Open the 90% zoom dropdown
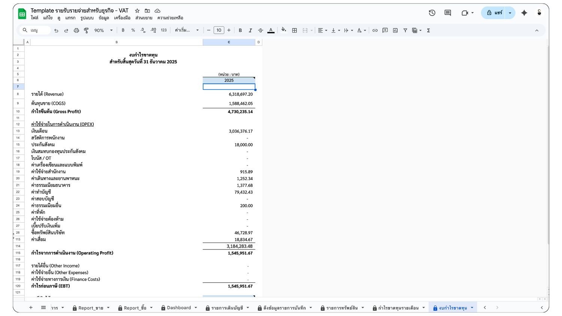This screenshot has height=316, width=562. tap(103, 30)
